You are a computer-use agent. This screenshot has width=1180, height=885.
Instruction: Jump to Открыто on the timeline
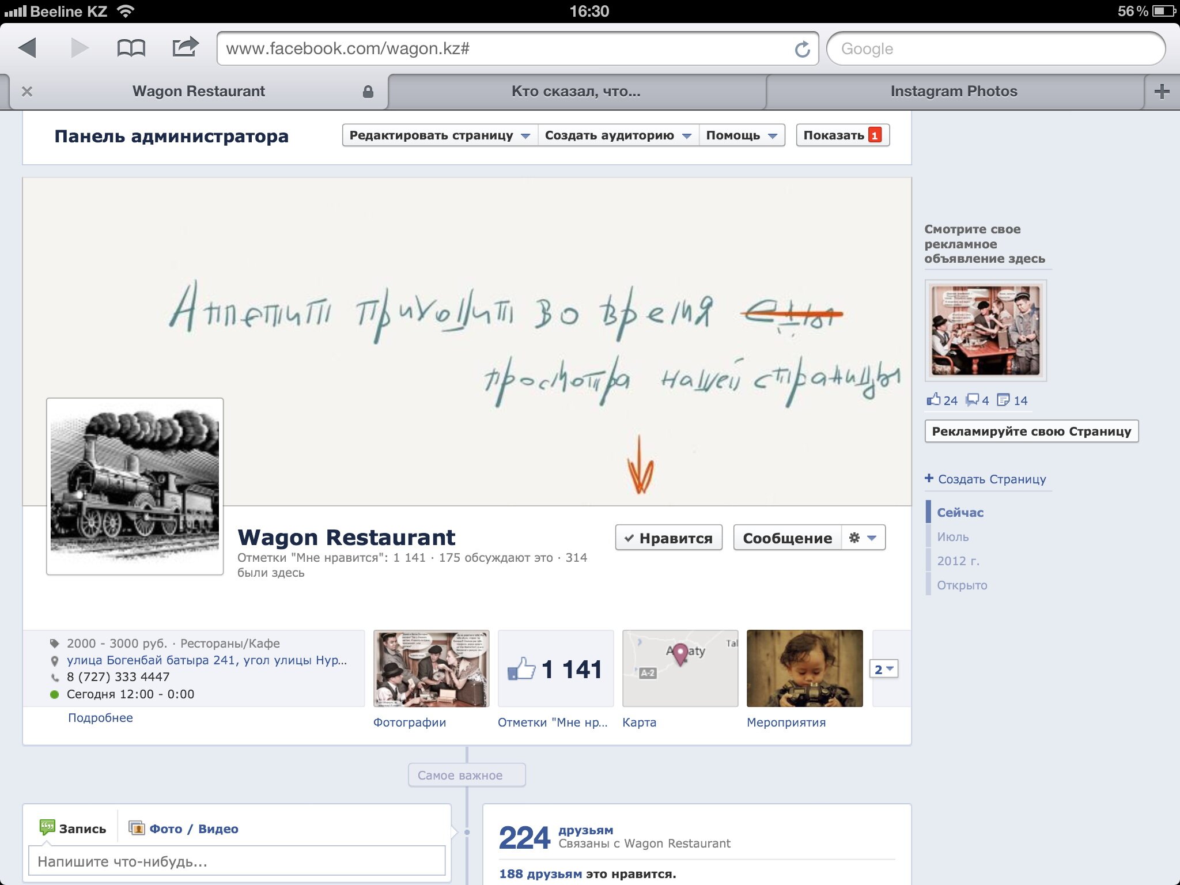pos(962,585)
